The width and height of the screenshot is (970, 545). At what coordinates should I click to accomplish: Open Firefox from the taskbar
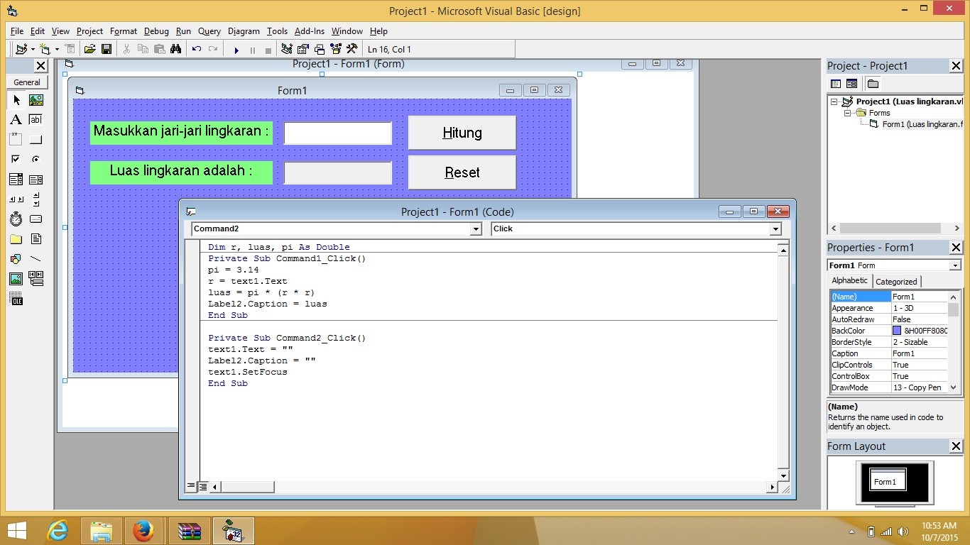click(x=144, y=531)
